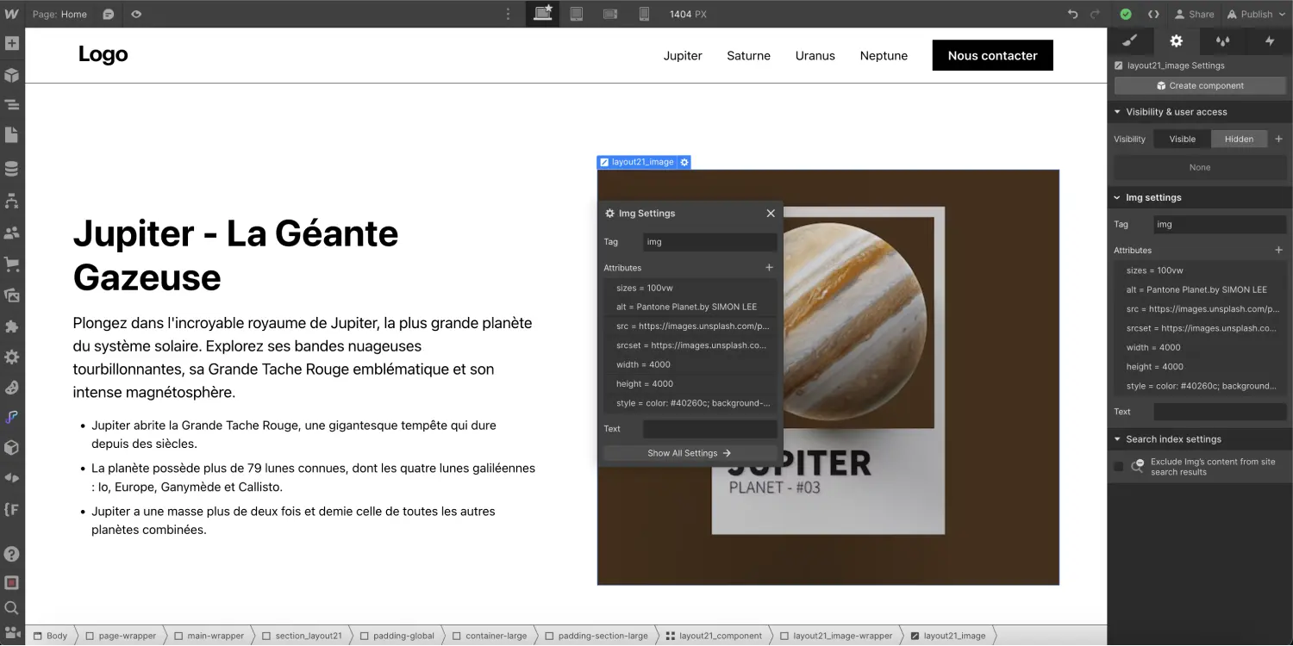Open the Assets panel
Screen dimensions: 1293x646
(x=12, y=295)
